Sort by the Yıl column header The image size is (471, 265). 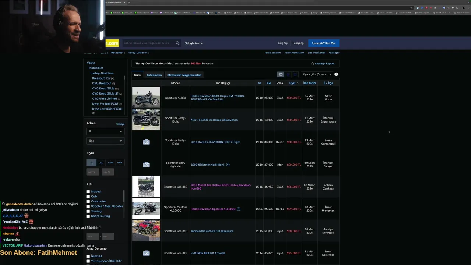(259, 83)
